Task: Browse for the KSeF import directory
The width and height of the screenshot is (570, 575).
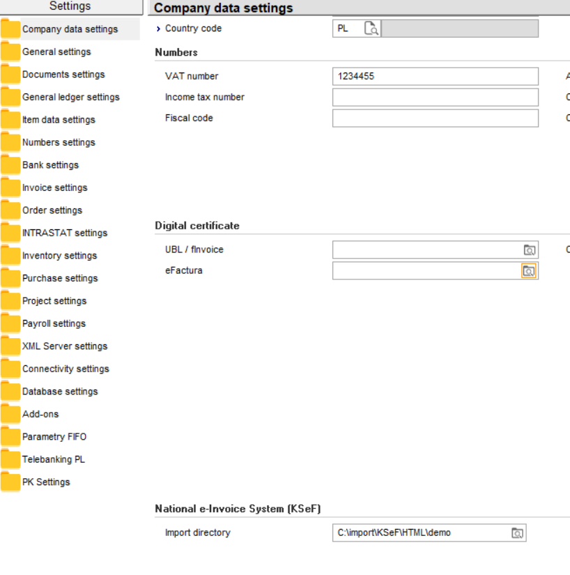Action: click(x=517, y=533)
